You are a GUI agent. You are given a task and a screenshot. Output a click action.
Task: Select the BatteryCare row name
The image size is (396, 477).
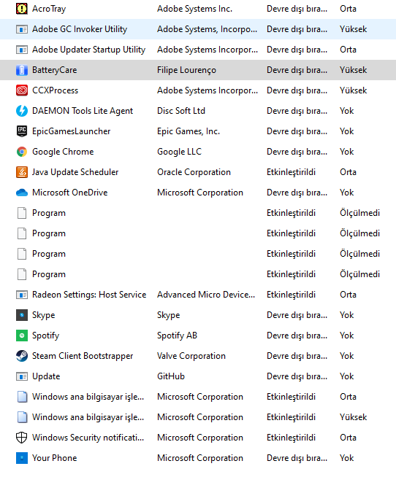[55, 70]
